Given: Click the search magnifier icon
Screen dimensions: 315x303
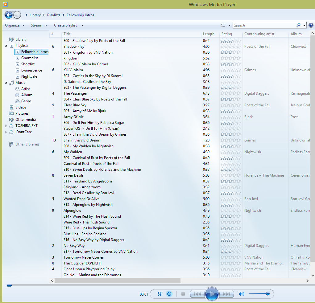Looking at the screenshot, I should 298,25.
